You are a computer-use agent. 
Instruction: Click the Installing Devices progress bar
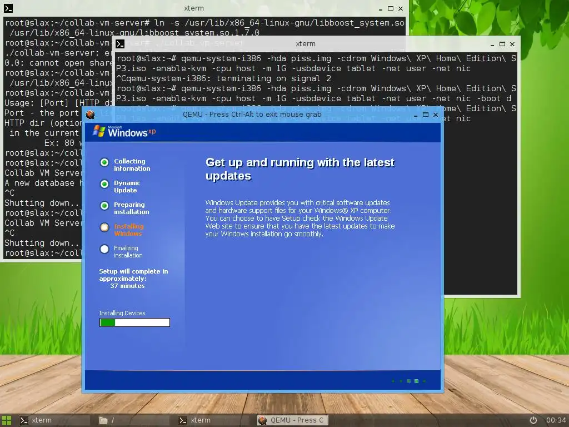(x=134, y=322)
